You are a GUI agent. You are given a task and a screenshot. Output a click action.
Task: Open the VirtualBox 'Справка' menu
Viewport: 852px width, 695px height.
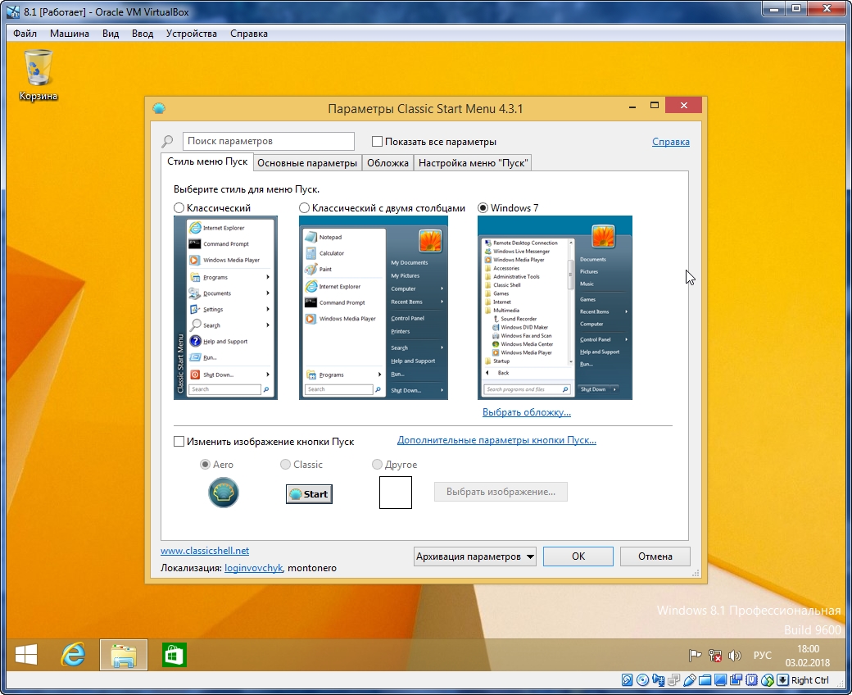249,33
